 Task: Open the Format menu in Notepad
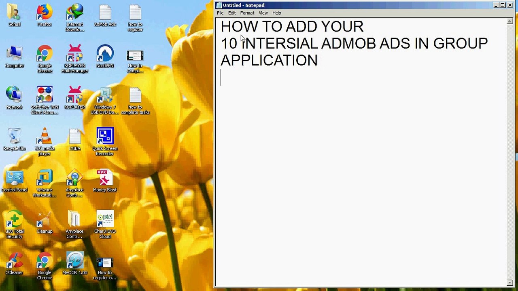[x=247, y=13]
